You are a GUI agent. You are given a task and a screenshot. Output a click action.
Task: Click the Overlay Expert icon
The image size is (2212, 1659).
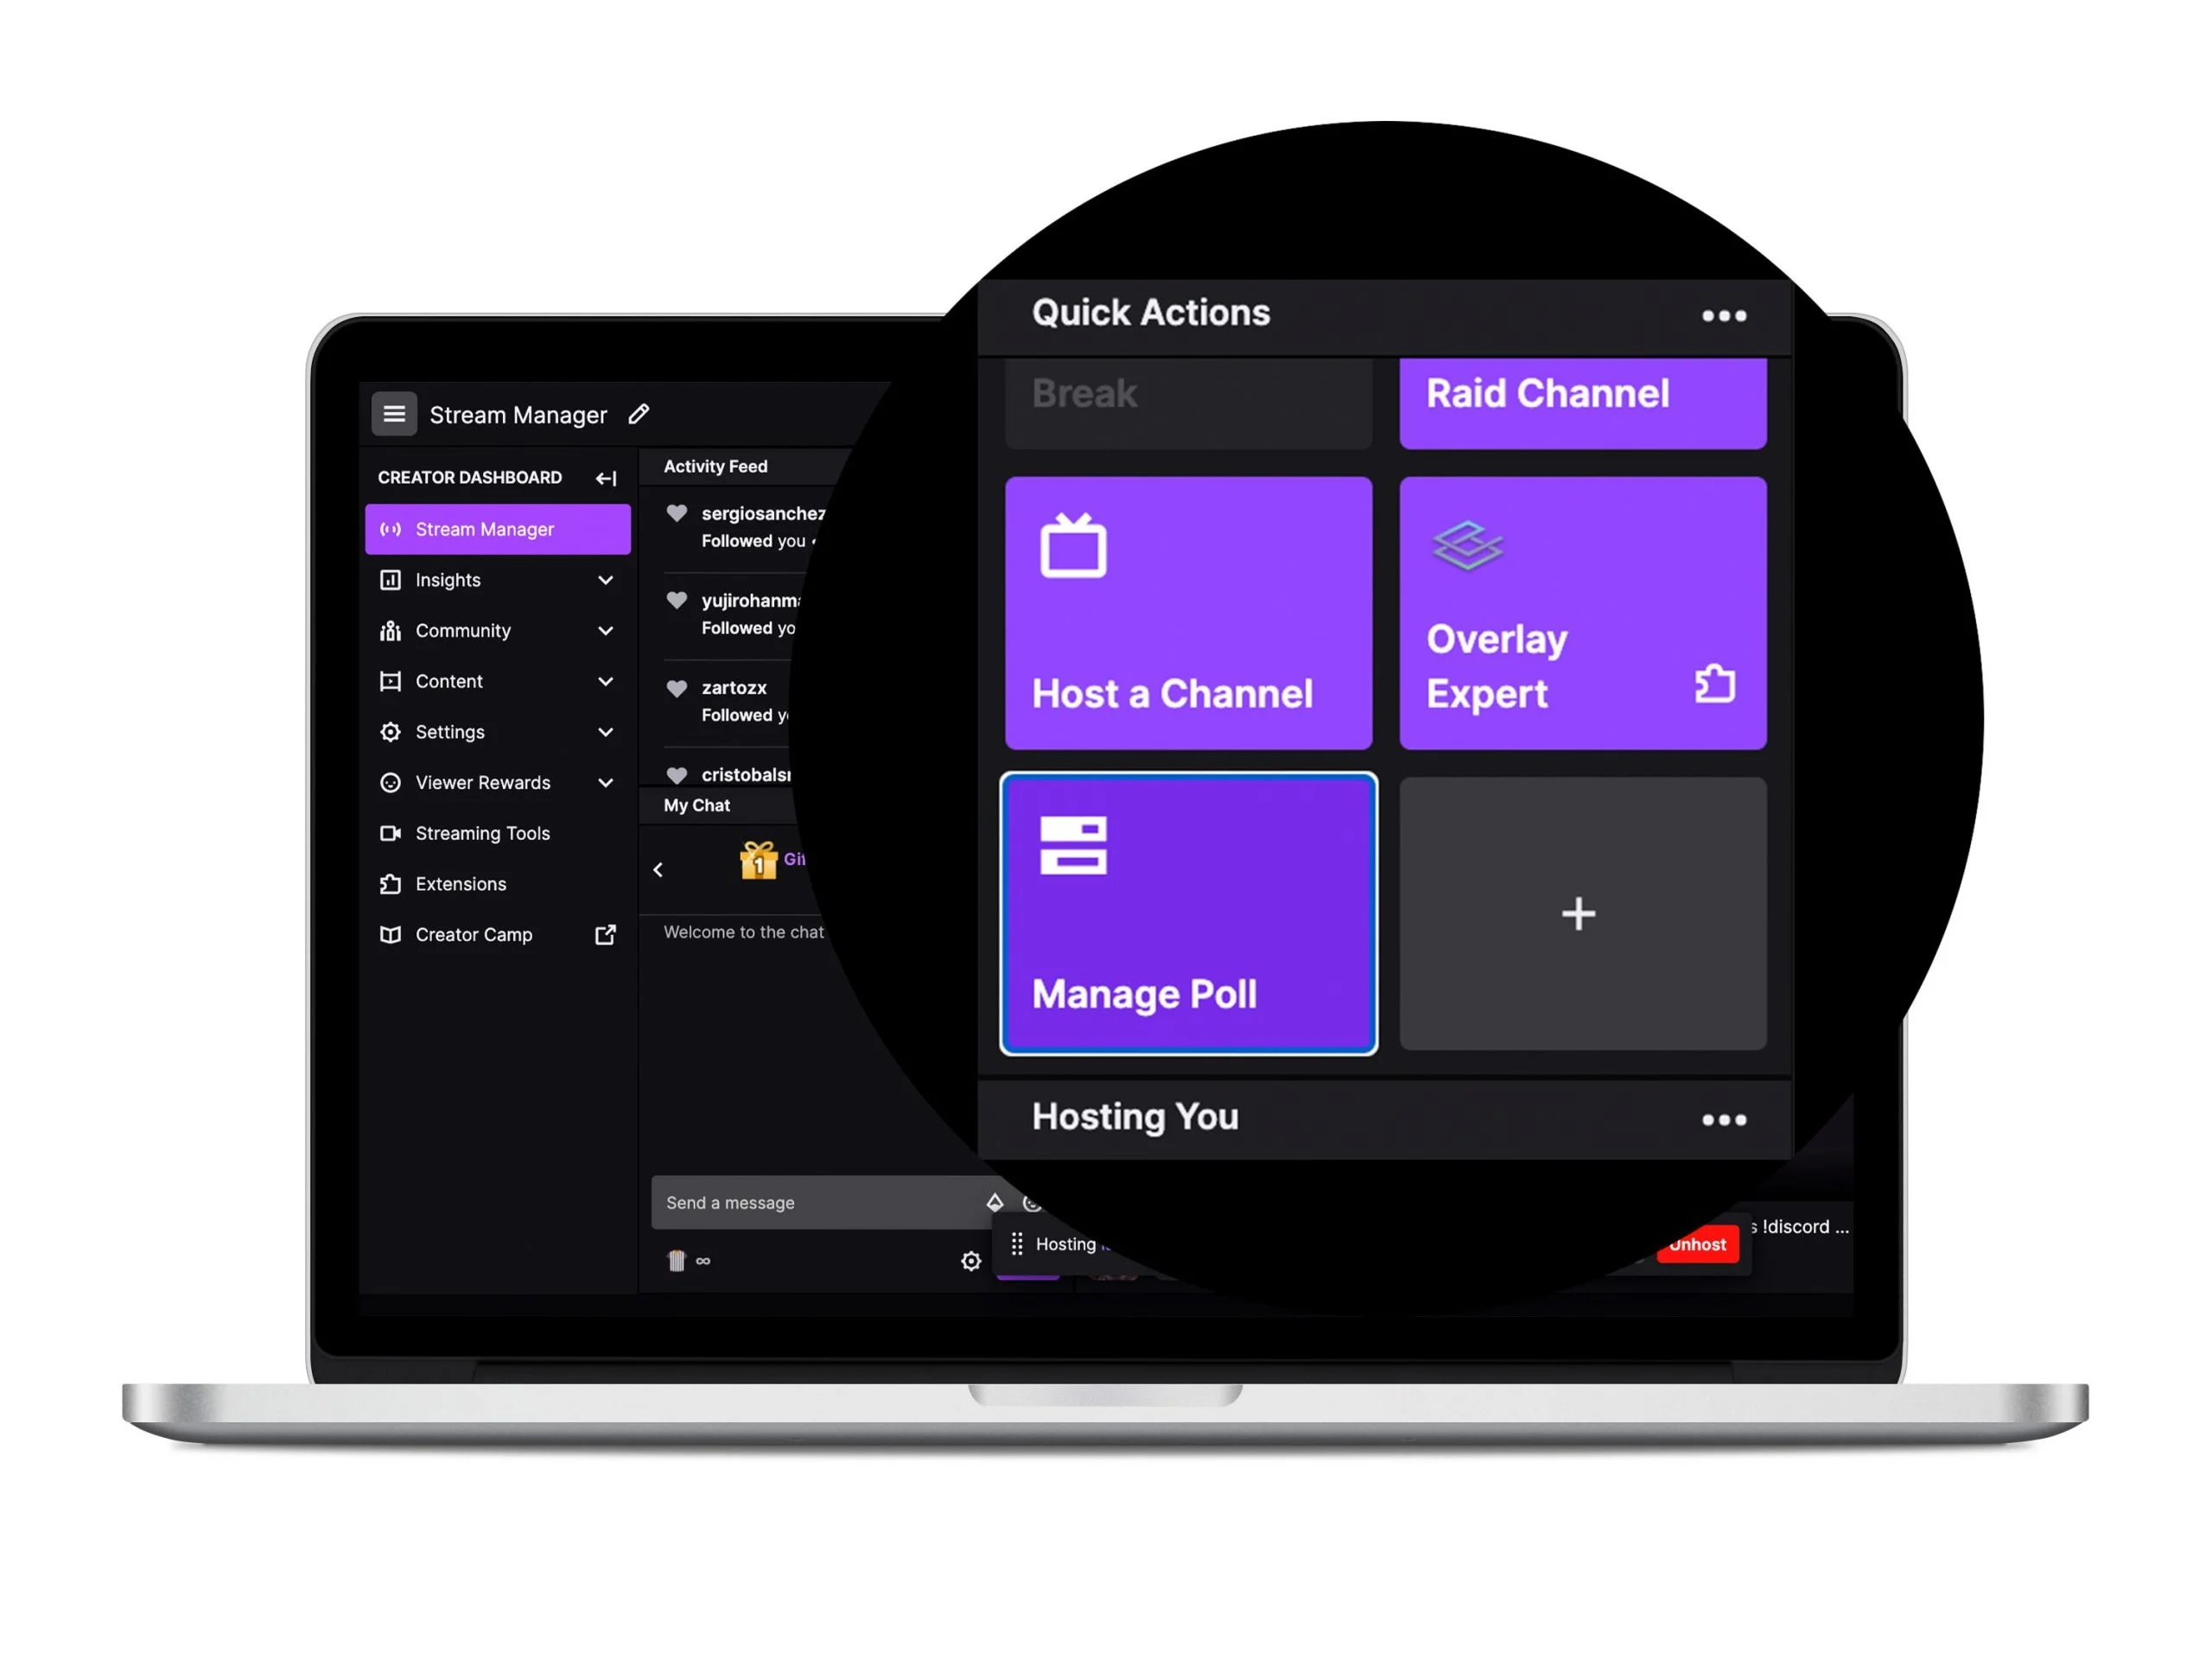point(1463,543)
